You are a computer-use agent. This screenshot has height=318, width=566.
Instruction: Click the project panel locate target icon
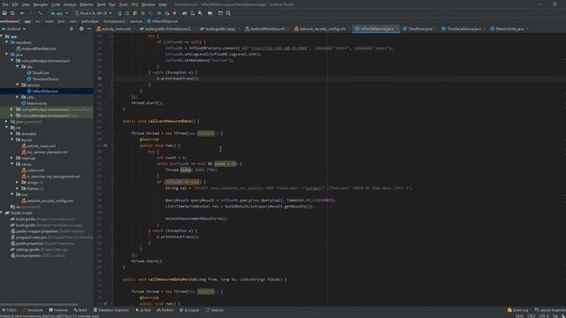click(x=71, y=29)
